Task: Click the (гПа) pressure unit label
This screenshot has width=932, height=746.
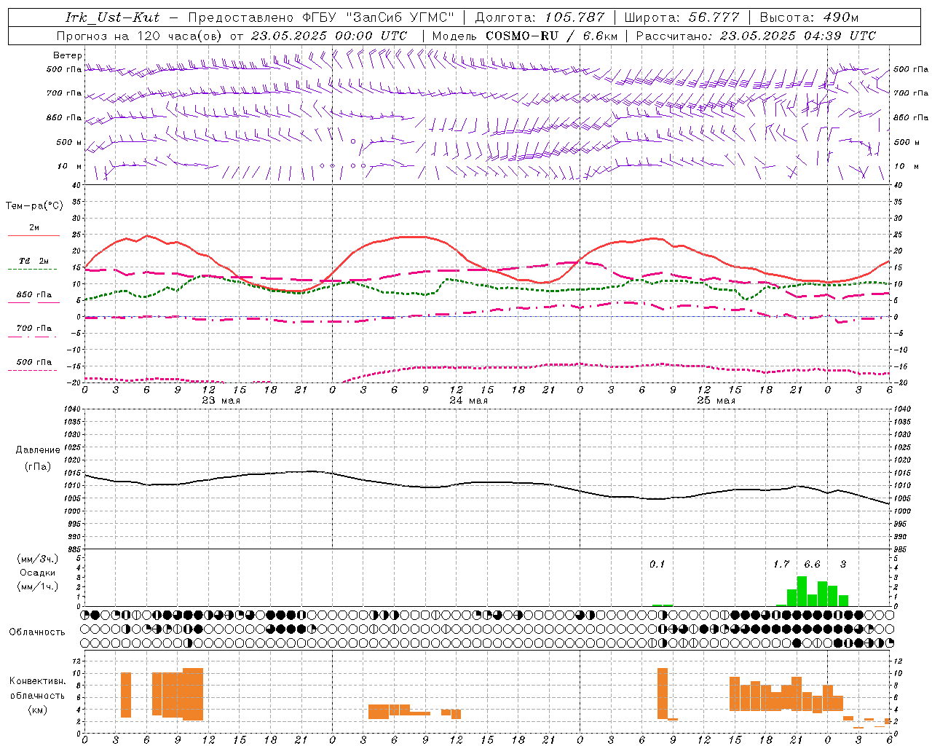Action: tap(38, 467)
